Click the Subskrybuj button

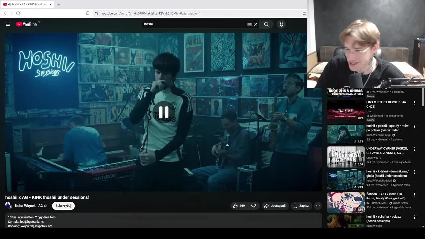pos(63,206)
